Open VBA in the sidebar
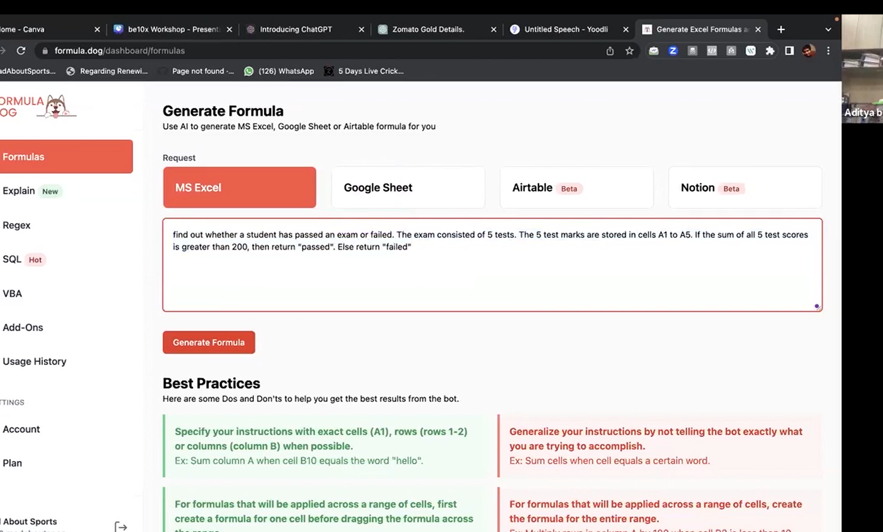 pos(12,293)
